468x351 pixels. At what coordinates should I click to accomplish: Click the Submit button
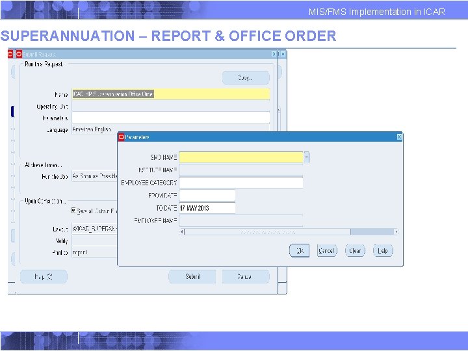click(x=192, y=277)
